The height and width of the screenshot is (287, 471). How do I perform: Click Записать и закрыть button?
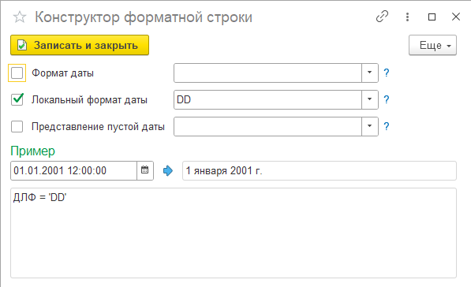tap(80, 45)
